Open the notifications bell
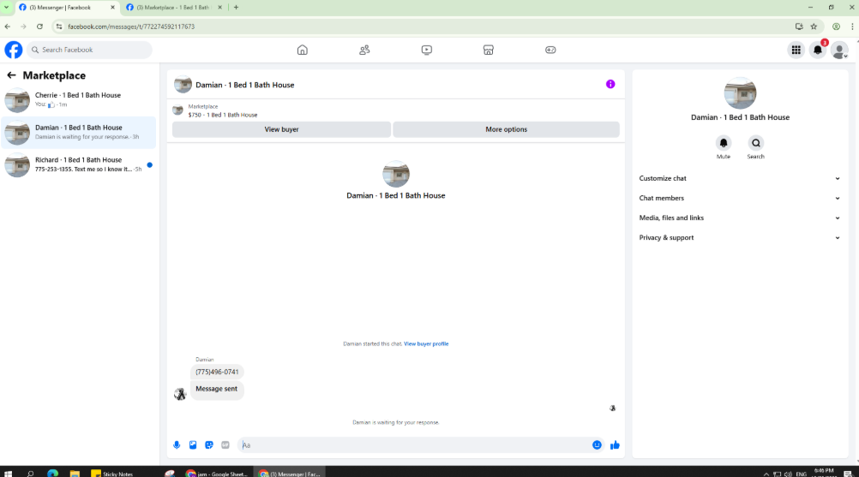859x477 pixels. tap(818, 50)
